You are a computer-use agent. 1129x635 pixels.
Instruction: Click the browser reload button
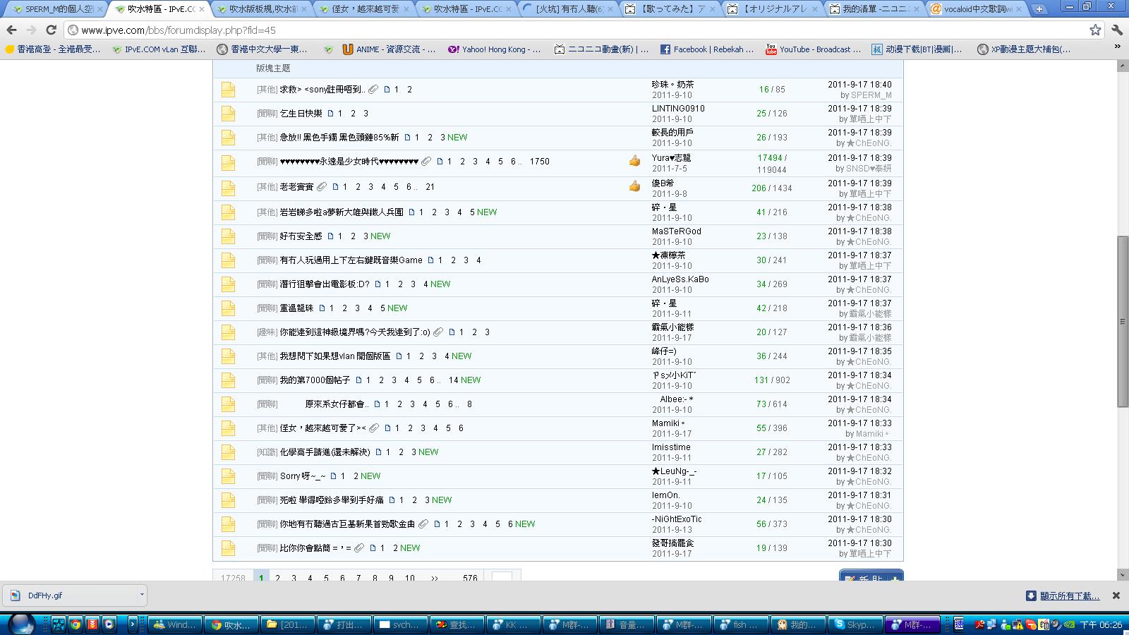(51, 30)
